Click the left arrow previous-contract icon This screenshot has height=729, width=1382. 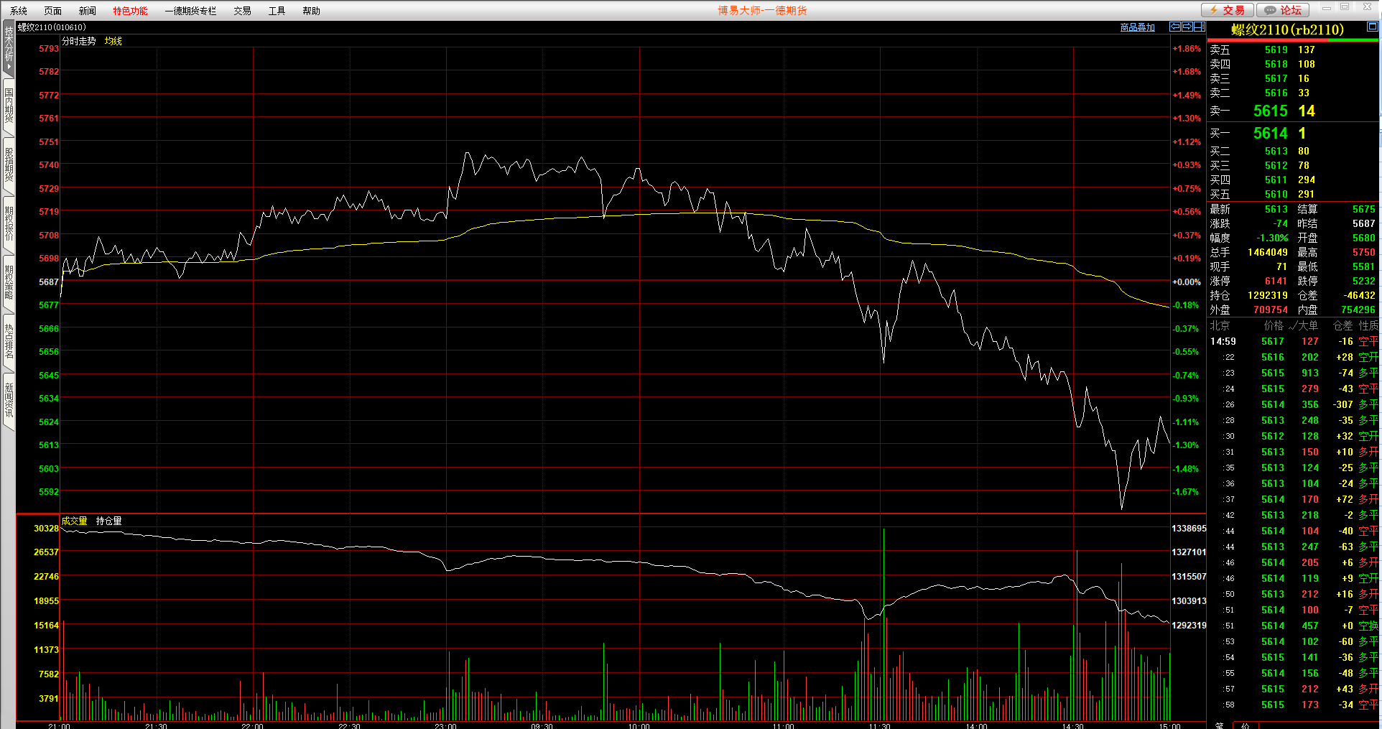tap(1175, 27)
